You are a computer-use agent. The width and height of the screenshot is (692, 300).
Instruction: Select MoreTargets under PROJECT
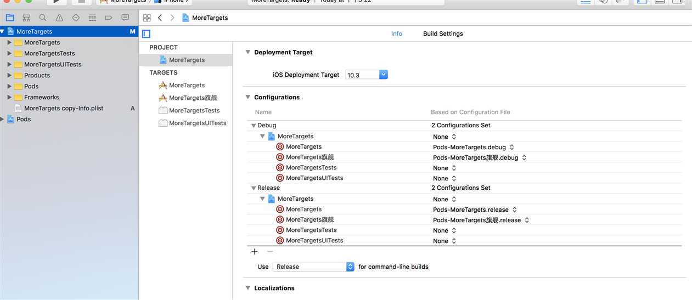185,60
